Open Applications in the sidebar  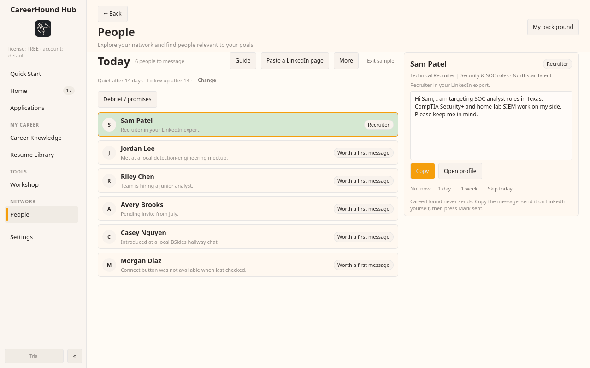click(41, 108)
